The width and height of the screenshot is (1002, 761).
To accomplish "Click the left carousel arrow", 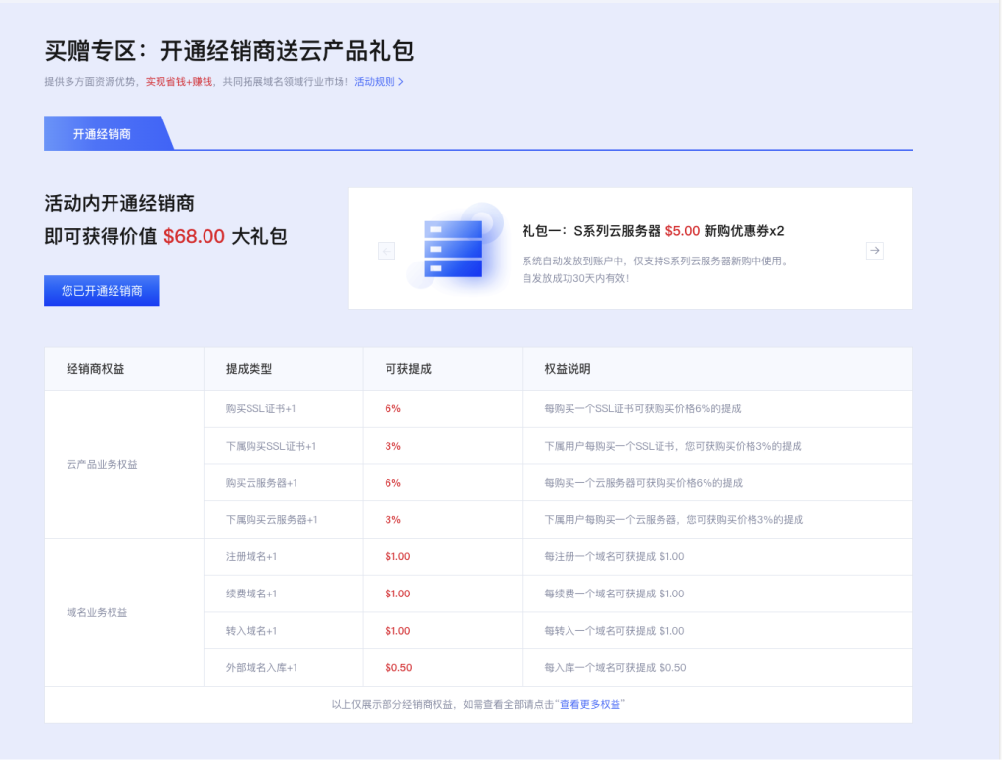I will click(386, 250).
